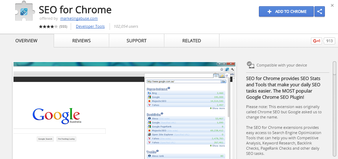This screenshot has width=338, height=159.
Task: Select the Overview tab
Action: pos(26,41)
